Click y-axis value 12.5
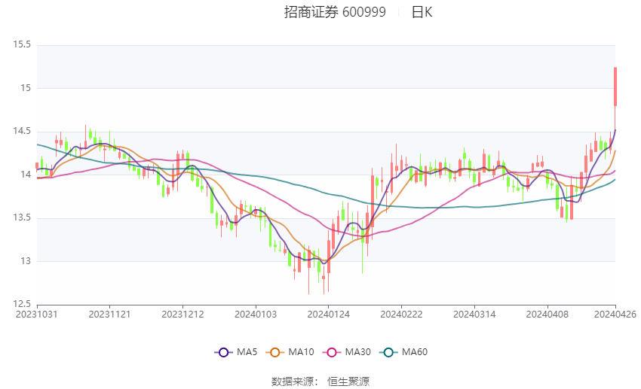 point(22,304)
